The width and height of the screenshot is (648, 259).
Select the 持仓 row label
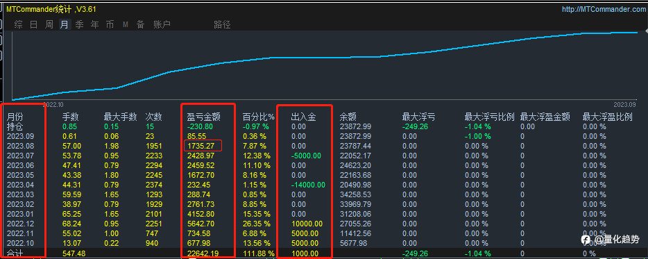point(15,126)
